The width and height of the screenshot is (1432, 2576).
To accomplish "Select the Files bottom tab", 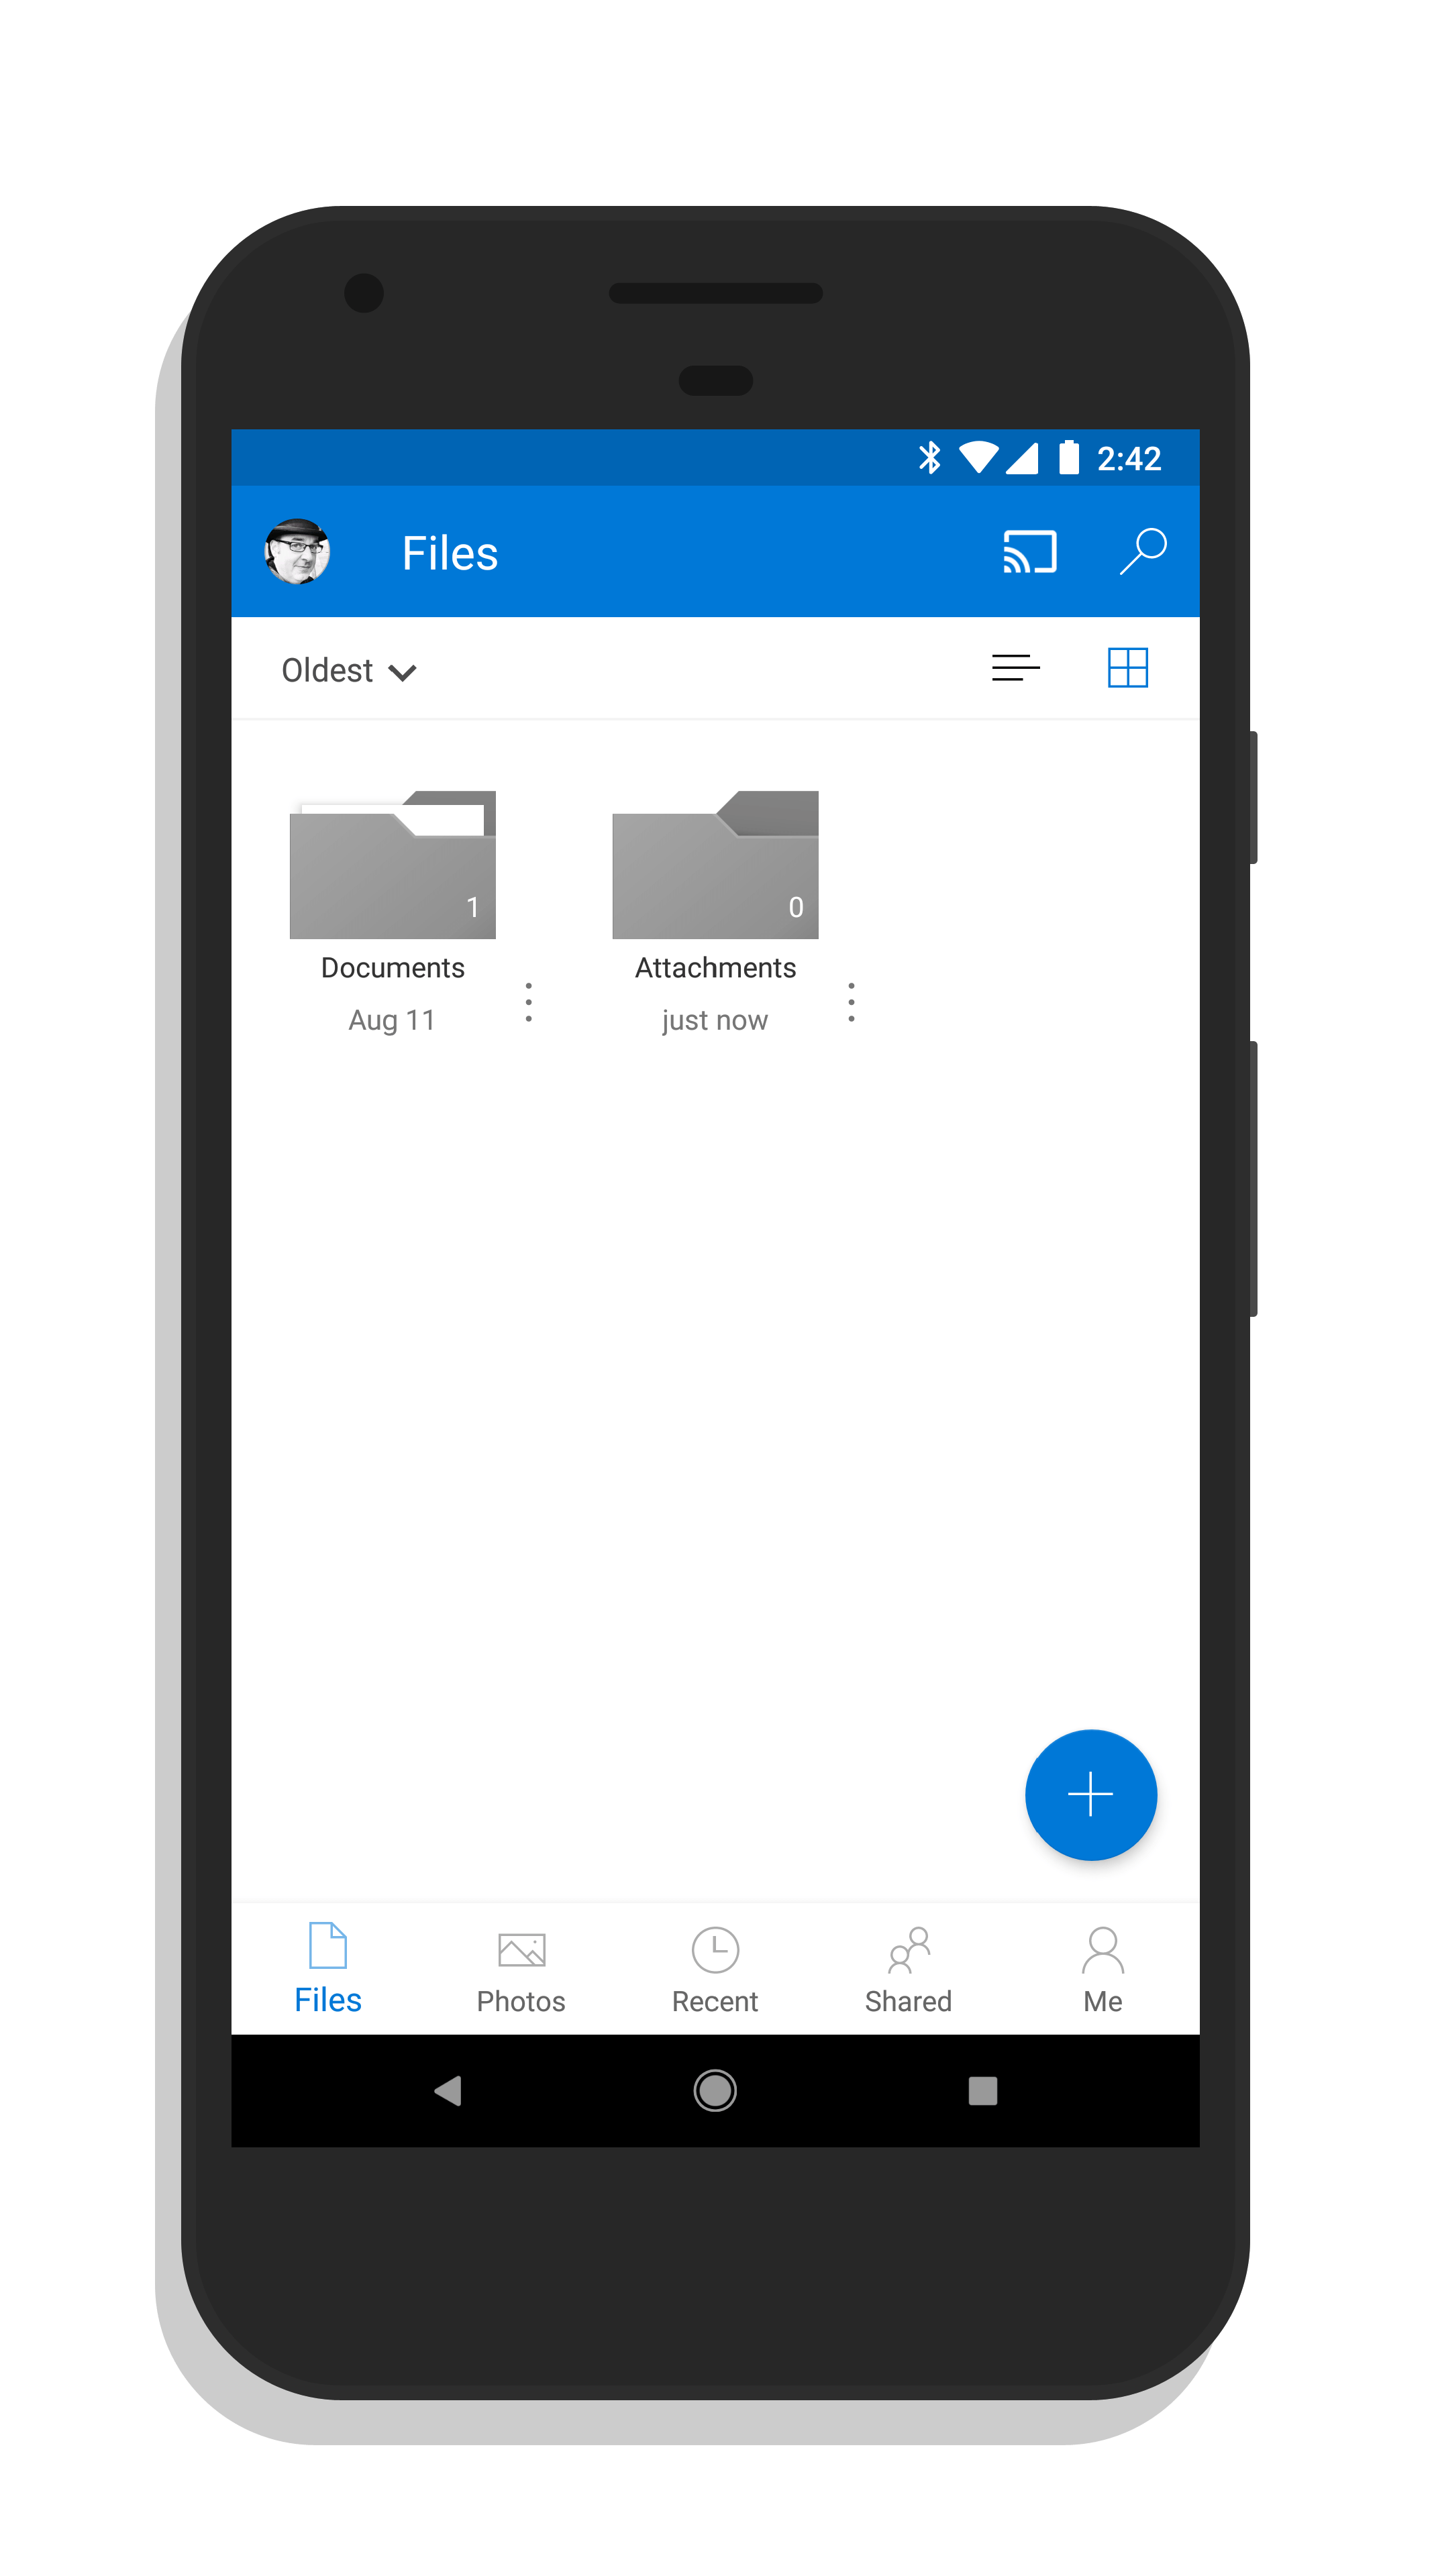I will click(x=328, y=1968).
